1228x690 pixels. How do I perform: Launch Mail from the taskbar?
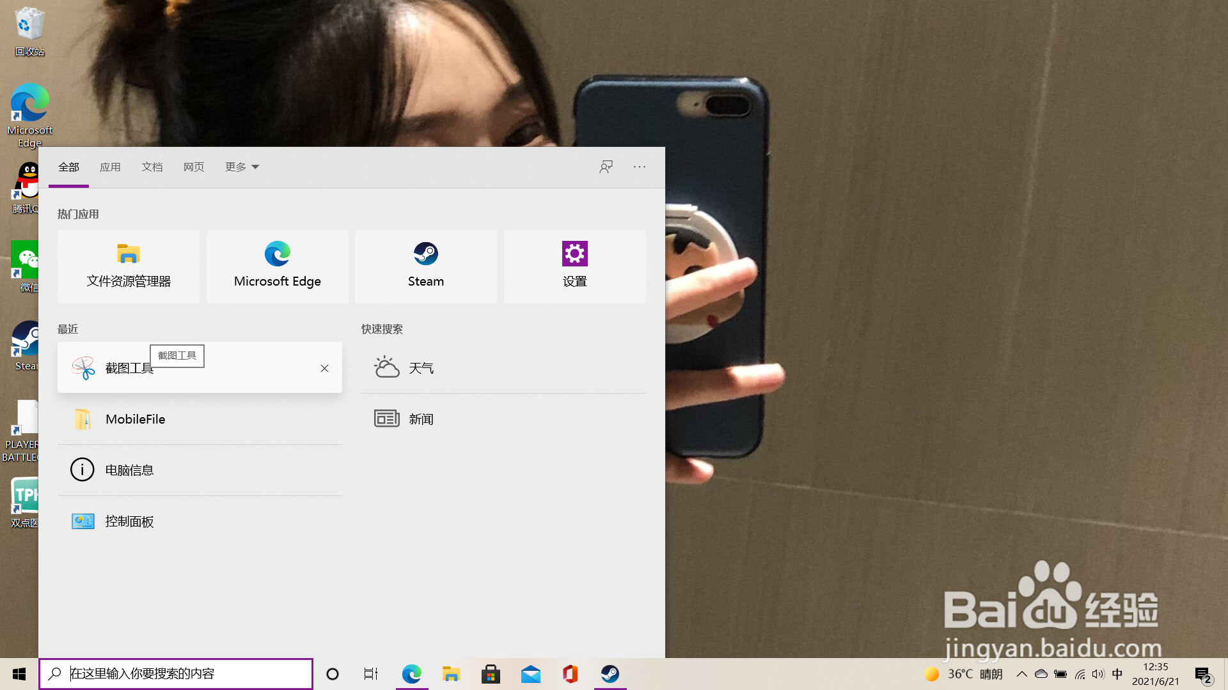530,674
